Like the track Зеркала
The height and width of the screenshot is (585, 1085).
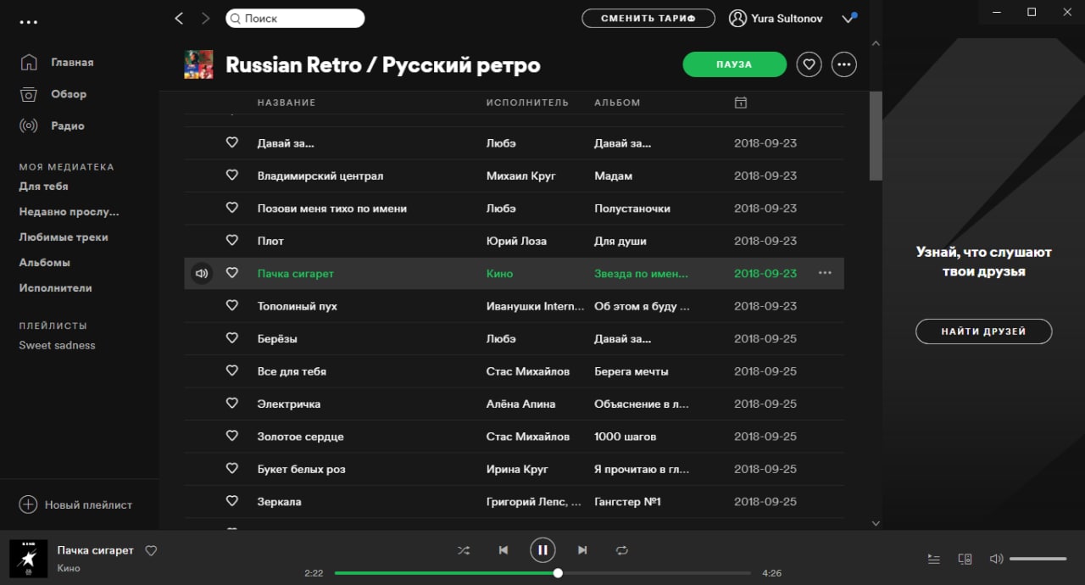pos(232,501)
